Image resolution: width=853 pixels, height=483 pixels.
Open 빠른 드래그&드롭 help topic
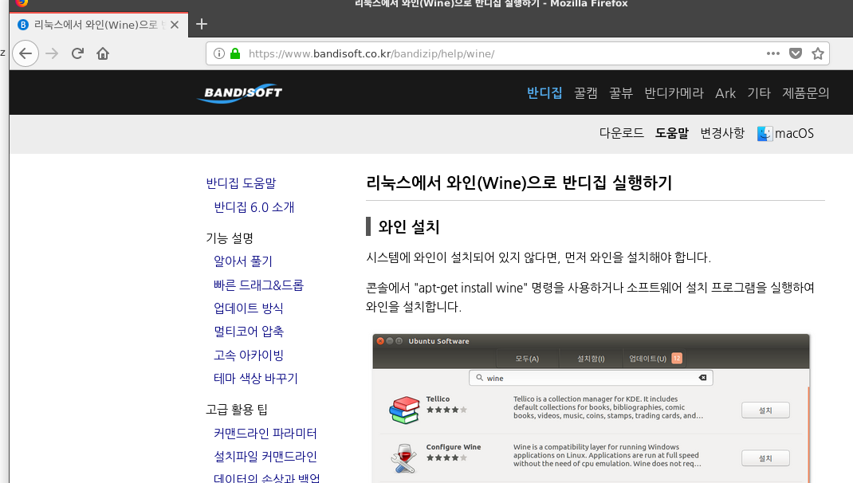[x=258, y=285]
